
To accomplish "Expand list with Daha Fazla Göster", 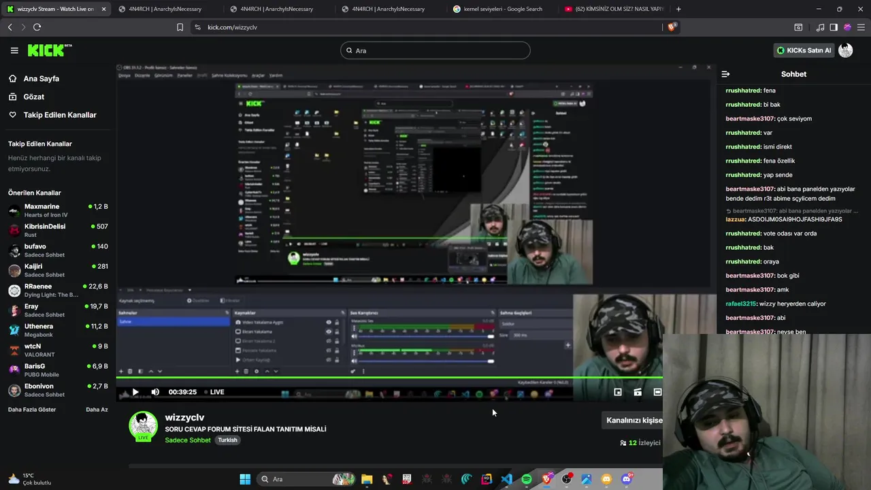I will [x=32, y=410].
